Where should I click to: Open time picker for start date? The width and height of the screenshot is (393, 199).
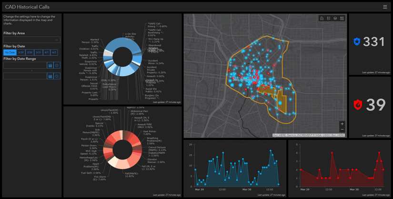[57, 65]
